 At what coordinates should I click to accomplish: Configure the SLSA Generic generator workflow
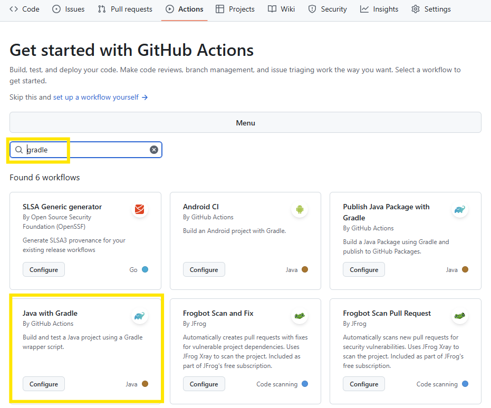[x=44, y=270]
